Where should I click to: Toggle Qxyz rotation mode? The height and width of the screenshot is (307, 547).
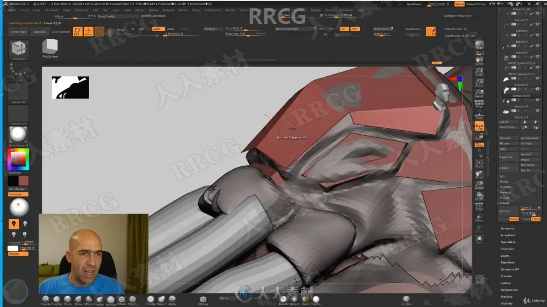(x=479, y=145)
